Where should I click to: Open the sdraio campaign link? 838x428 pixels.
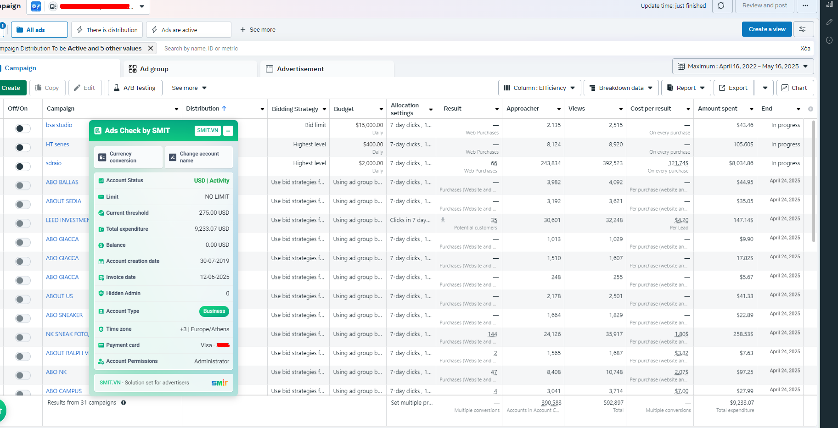54,163
